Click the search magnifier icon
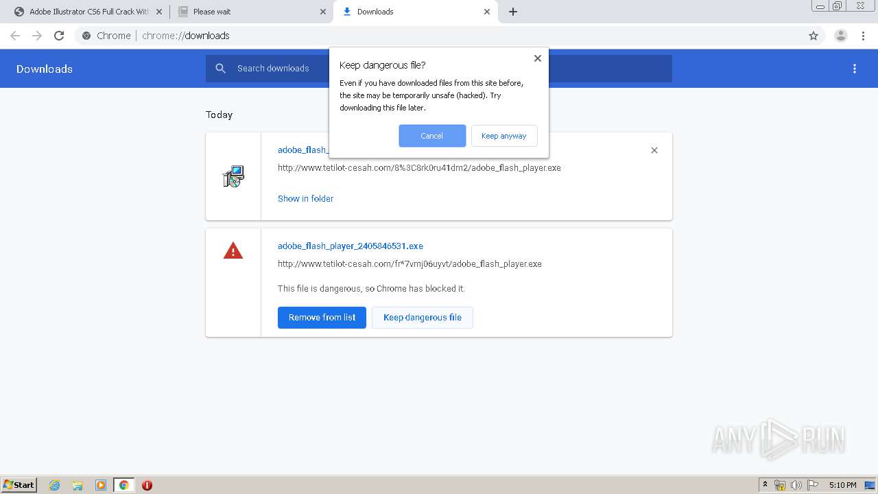Screen dimensions: 878x494 point(220,69)
